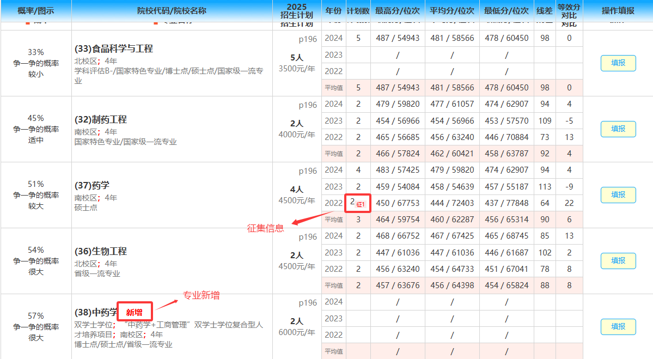653x359 pixels.
Task: Click the 54% probability for 生物工程
Action: click(36, 250)
